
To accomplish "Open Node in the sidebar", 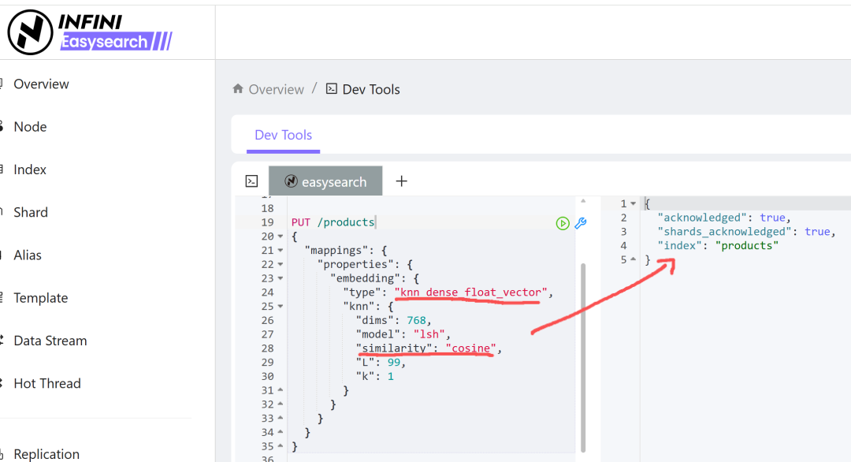I will [31, 126].
